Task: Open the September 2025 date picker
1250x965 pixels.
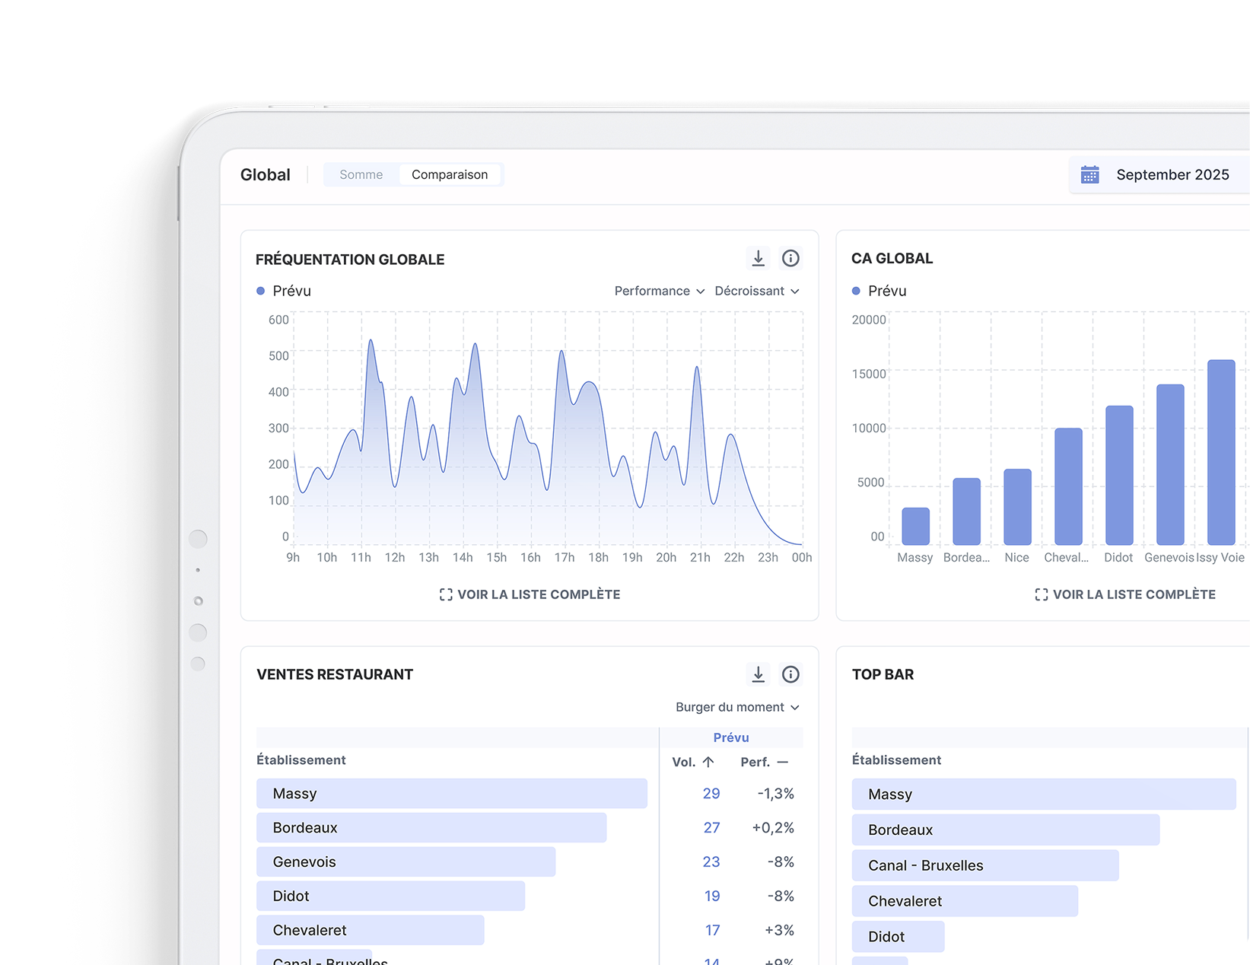Action: click(1172, 175)
